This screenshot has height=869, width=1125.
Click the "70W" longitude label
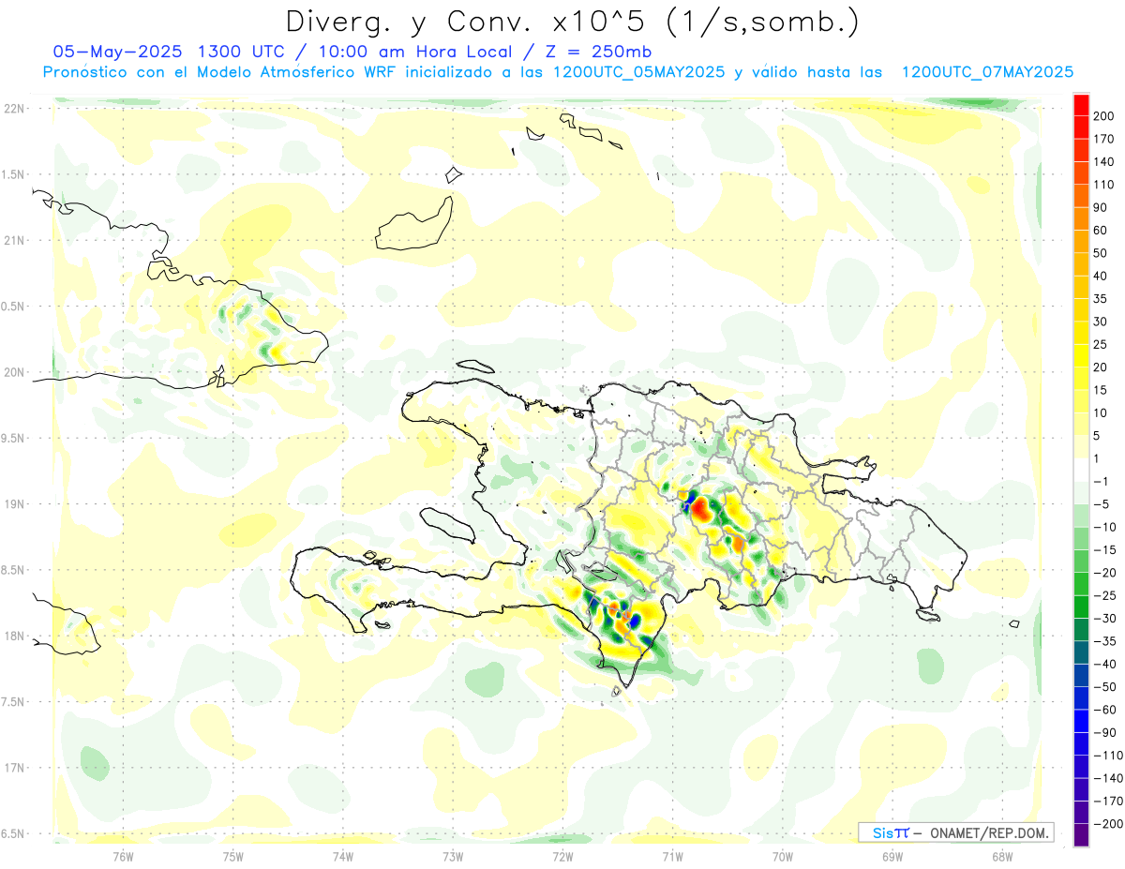(x=783, y=855)
